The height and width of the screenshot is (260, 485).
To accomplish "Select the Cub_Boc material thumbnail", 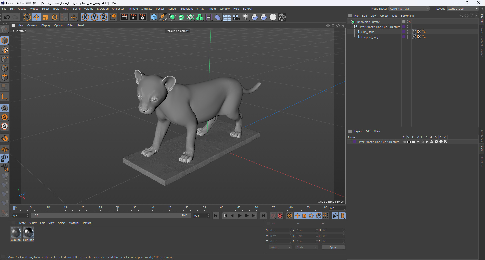I will (29, 233).
